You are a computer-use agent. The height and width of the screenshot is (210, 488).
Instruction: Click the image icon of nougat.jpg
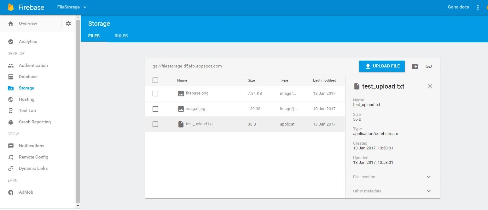coord(181,109)
